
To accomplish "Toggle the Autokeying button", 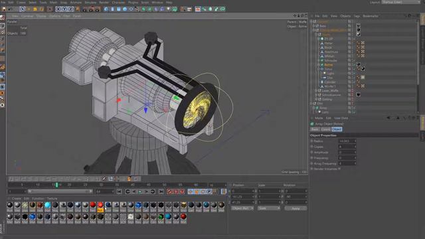I will tap(176, 192).
